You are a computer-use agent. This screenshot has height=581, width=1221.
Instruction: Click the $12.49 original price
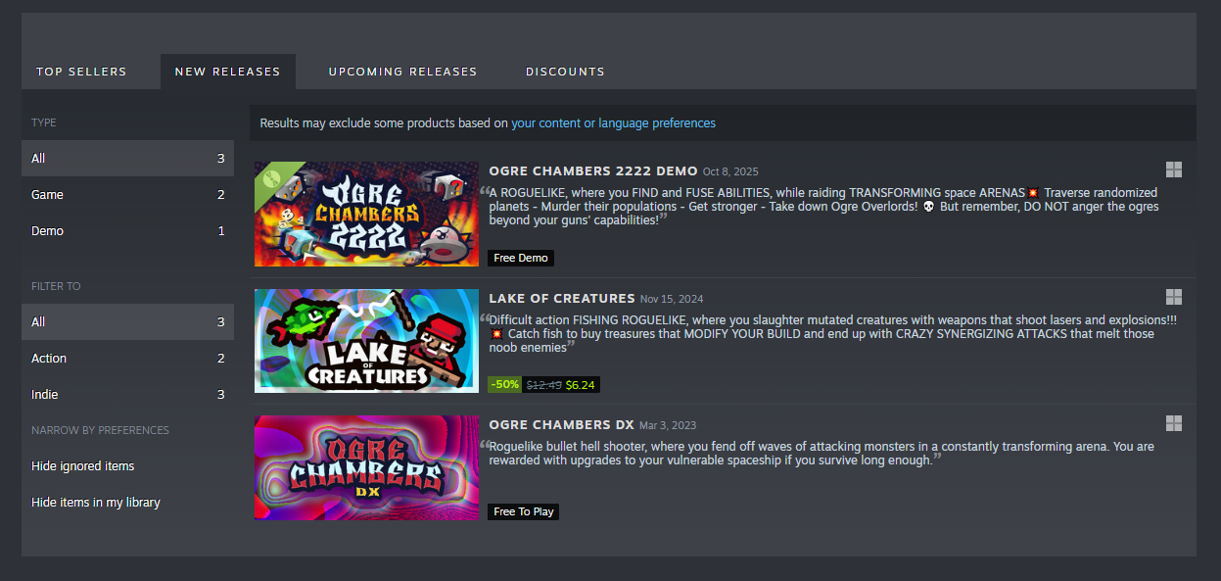click(543, 385)
